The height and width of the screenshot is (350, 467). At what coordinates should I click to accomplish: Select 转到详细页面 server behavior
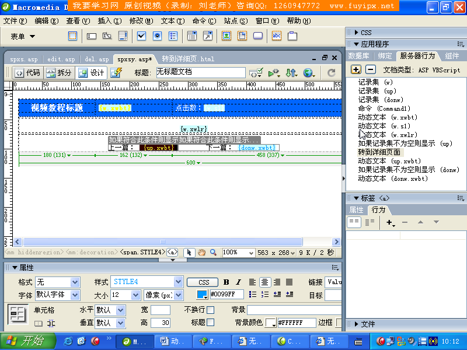click(379, 152)
